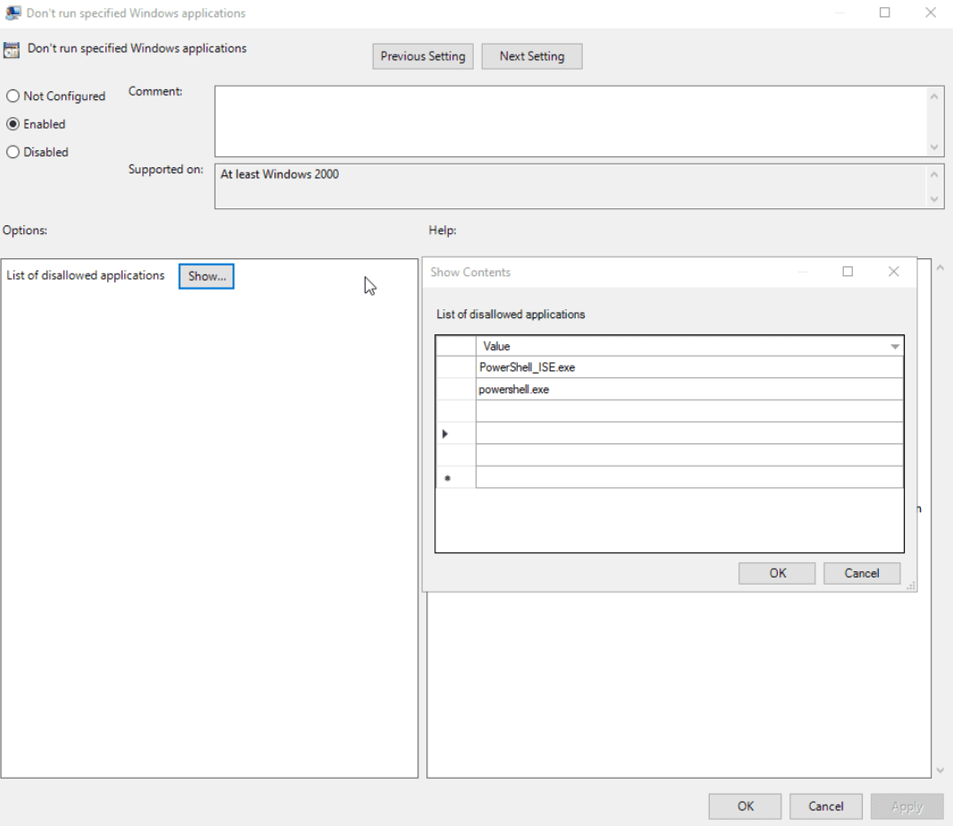The height and width of the screenshot is (826, 953).
Task: Select the powershell.exe value cell
Action: point(689,389)
